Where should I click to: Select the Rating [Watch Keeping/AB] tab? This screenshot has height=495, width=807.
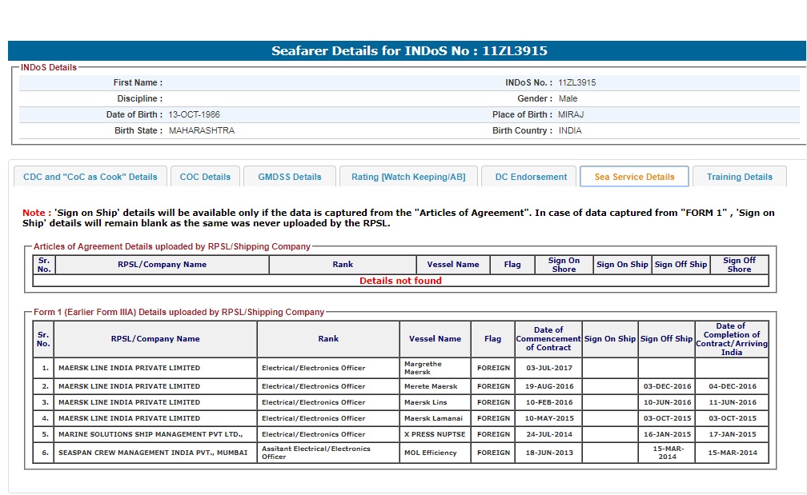pyautogui.click(x=408, y=177)
